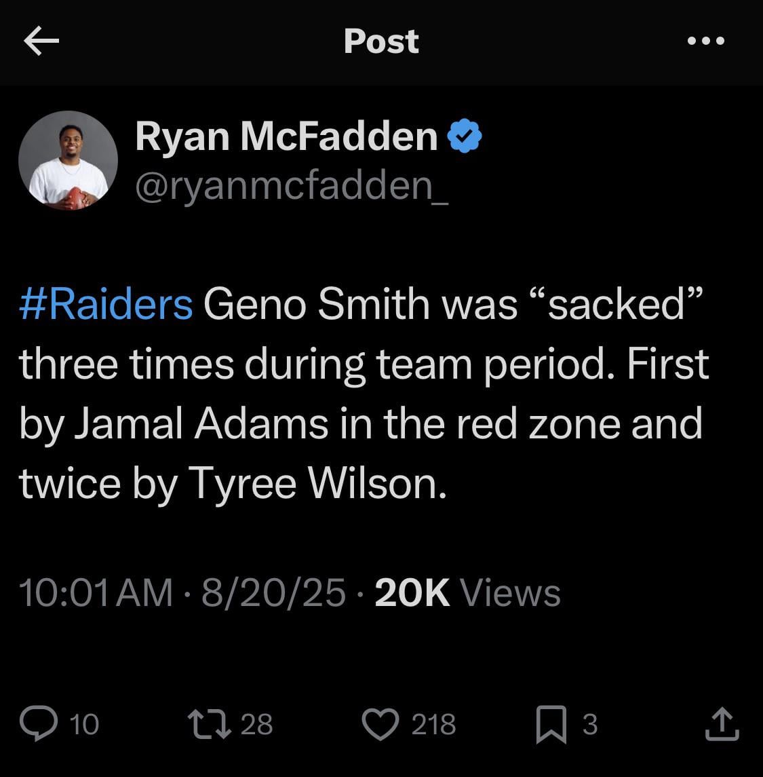
Task: Tap the repost count of 28
Action: (257, 724)
